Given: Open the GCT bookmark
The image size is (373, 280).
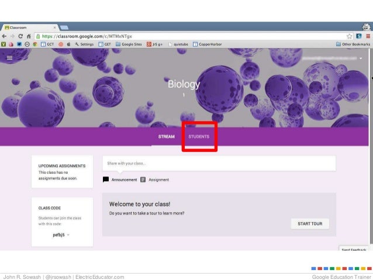Looking at the screenshot, I should click(47, 44).
